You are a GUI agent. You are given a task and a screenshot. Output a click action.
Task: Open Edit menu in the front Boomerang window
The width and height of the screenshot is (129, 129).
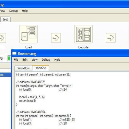pos(25,60)
